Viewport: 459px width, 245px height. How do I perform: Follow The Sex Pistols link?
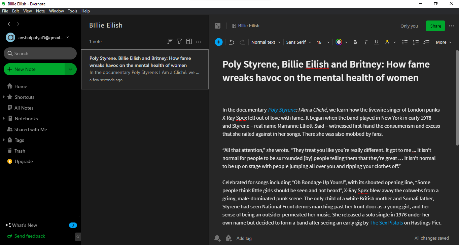pyautogui.click(x=386, y=223)
